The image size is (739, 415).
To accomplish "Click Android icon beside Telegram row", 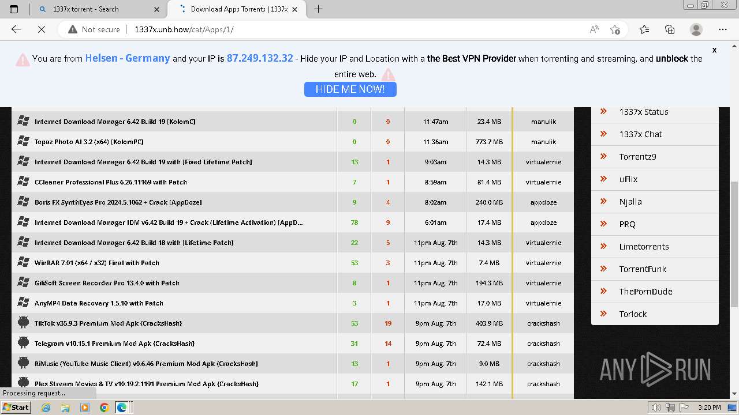I will click(x=23, y=343).
